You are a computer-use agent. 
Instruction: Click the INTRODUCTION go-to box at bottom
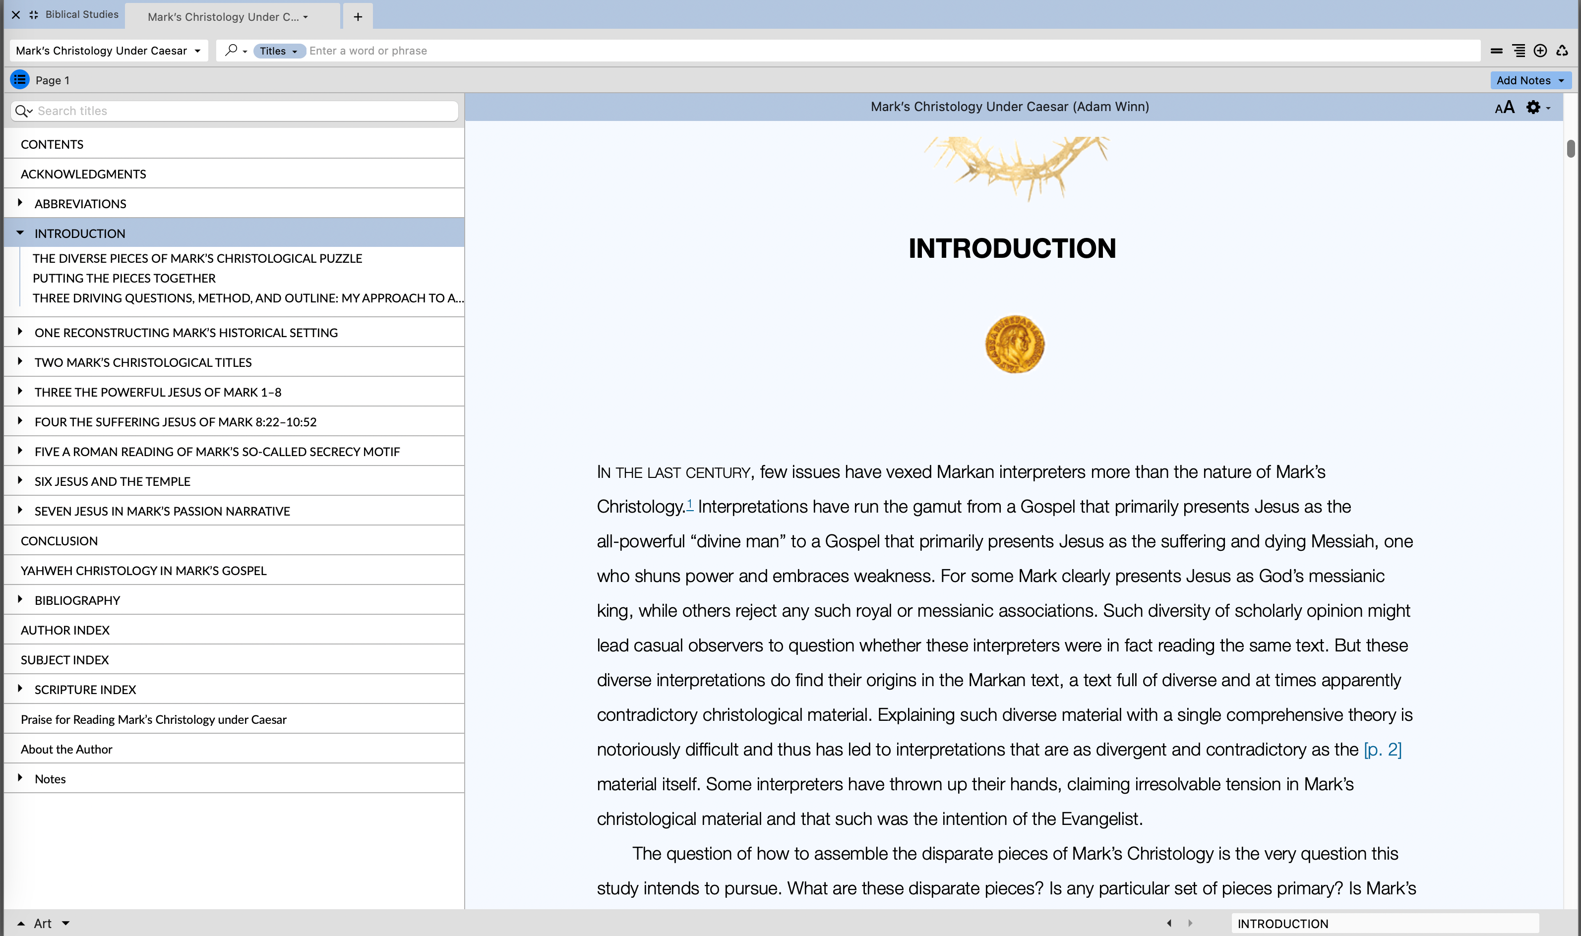(x=1384, y=924)
